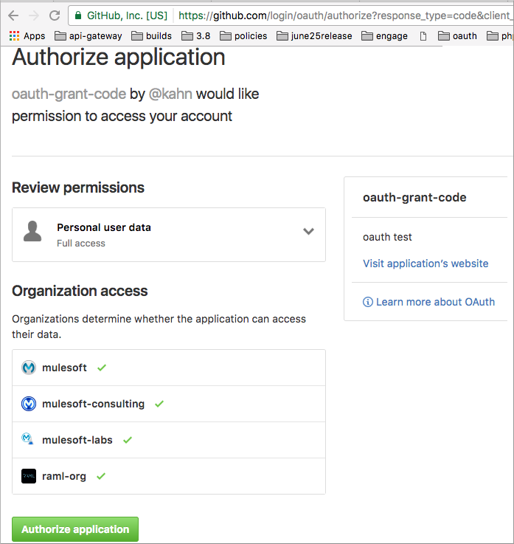The image size is (514, 544).
Task: Expand Personal user data permission chevron
Action: (308, 232)
